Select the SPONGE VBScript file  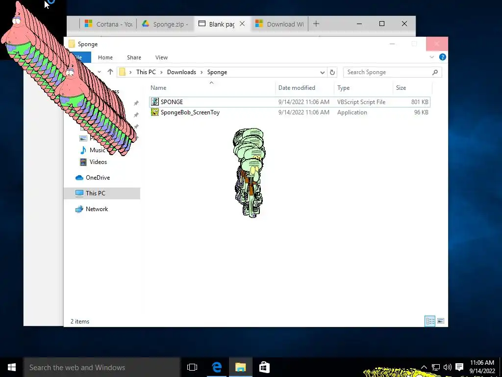point(290,102)
